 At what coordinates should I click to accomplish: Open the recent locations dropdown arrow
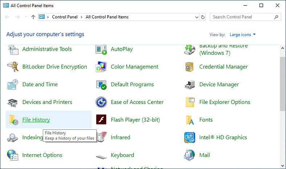click(26, 17)
